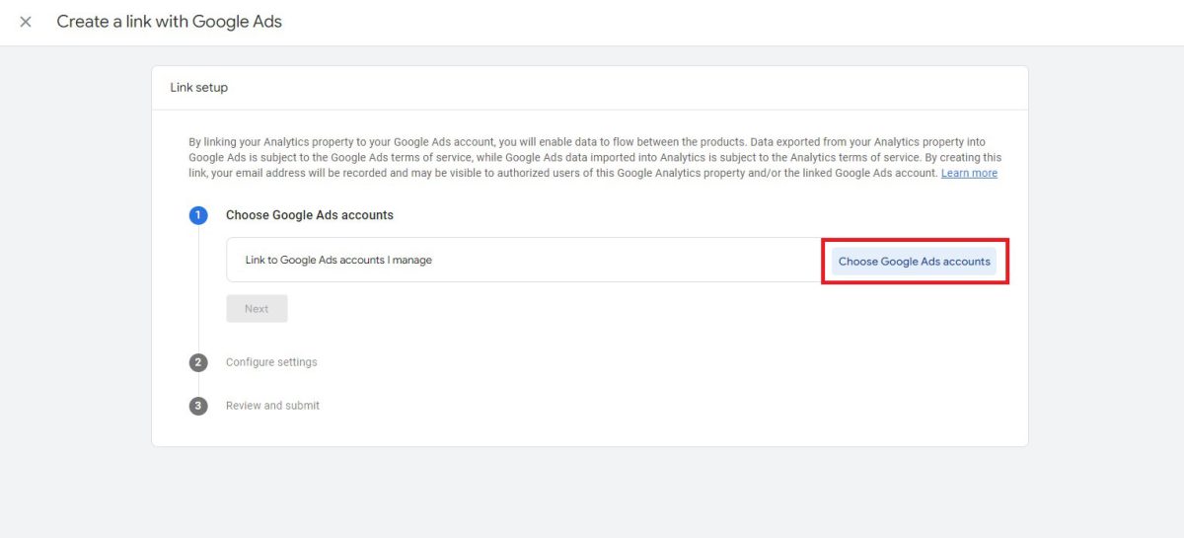Select step 2 circle icon
The width and height of the screenshot is (1184, 538).
(x=198, y=362)
